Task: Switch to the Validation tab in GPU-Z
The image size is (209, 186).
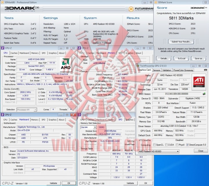Action: coord(167,70)
